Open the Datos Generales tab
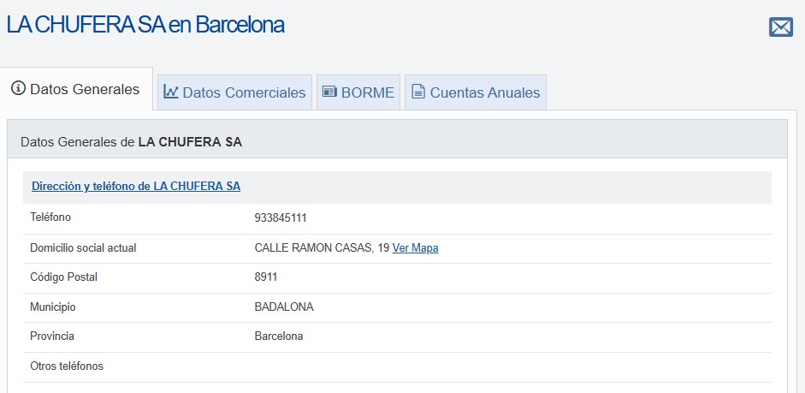805x393 pixels. click(76, 88)
